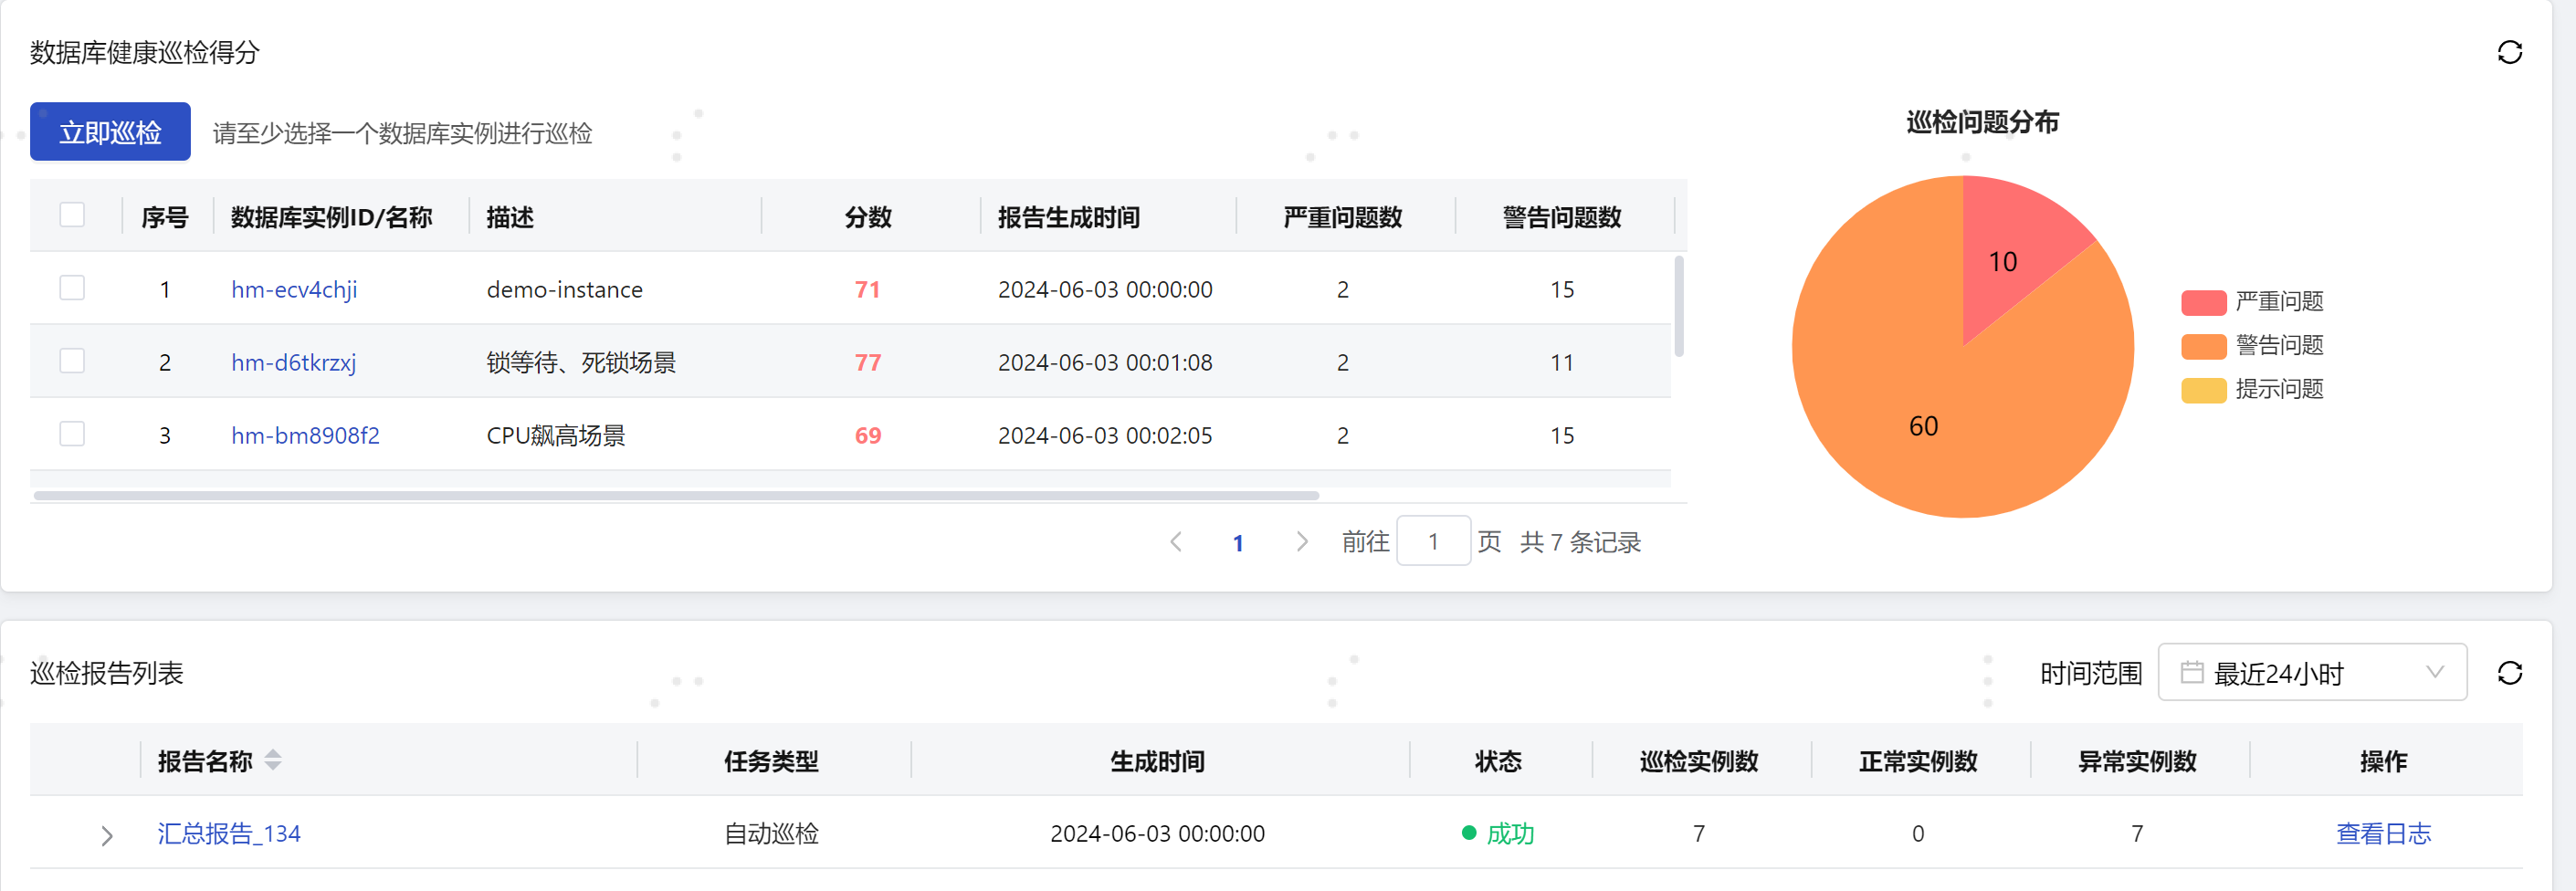This screenshot has height=891, width=2576.
Task: Open the hm-ecv4chji instance details
Action: tap(293, 289)
